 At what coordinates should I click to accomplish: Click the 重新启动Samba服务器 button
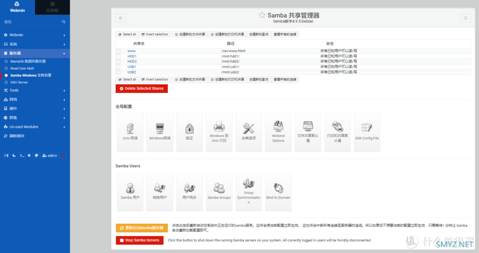[142, 228]
